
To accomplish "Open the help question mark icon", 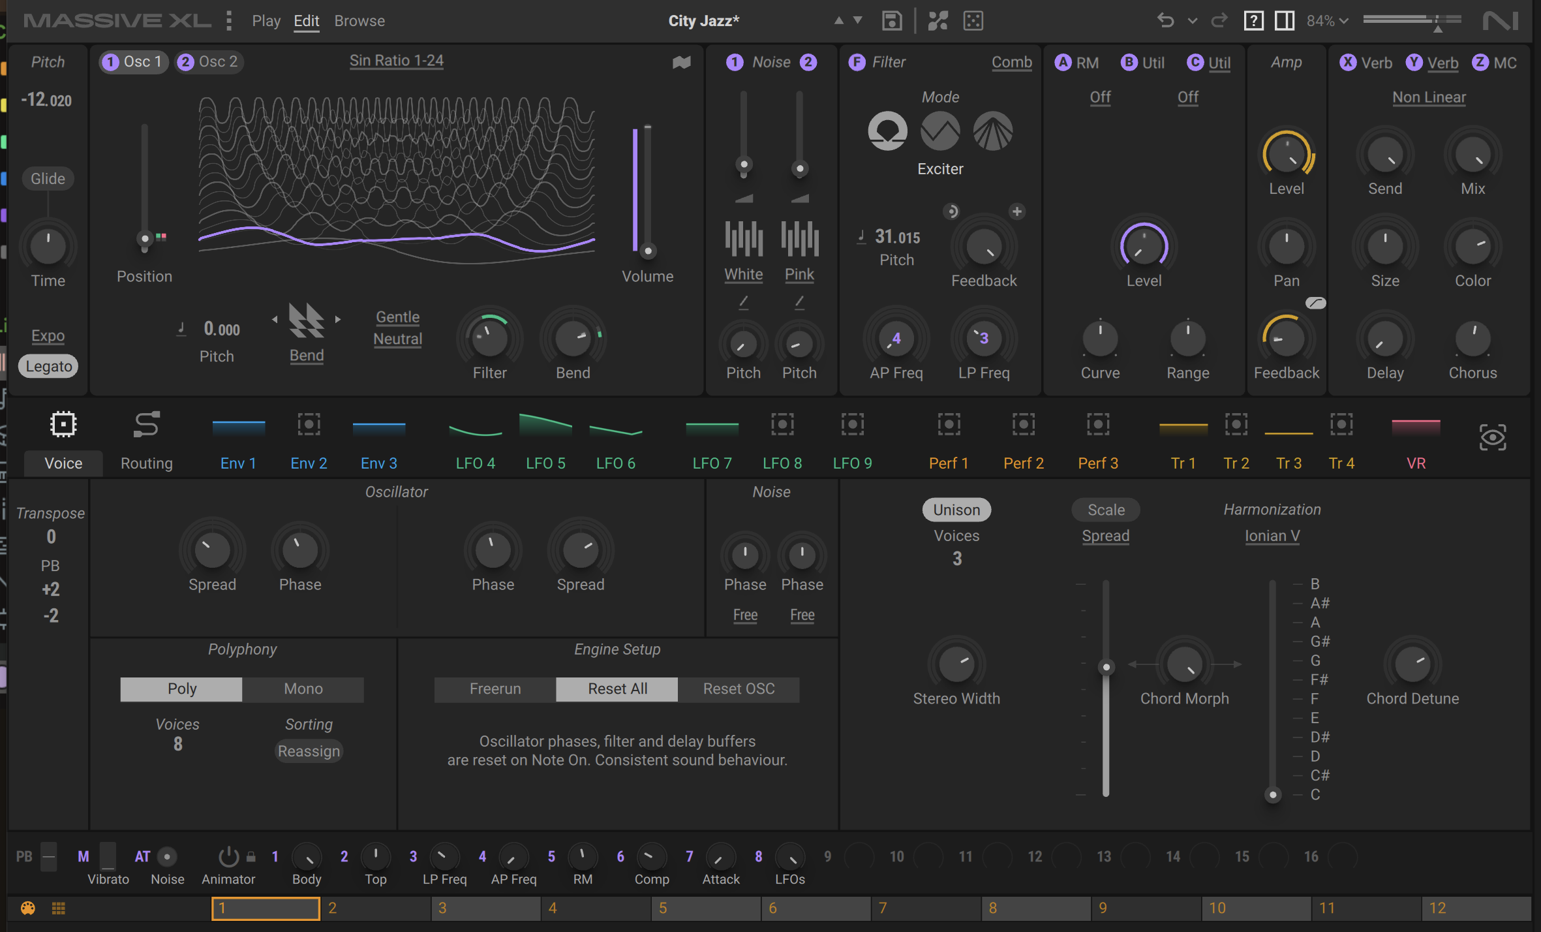I will [x=1253, y=21].
